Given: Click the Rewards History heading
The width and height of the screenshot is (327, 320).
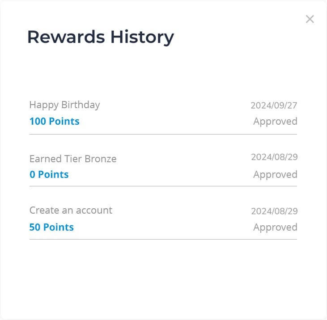Looking at the screenshot, I should pyautogui.click(x=101, y=37).
